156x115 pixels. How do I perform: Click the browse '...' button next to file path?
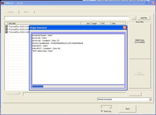(x=134, y=18)
